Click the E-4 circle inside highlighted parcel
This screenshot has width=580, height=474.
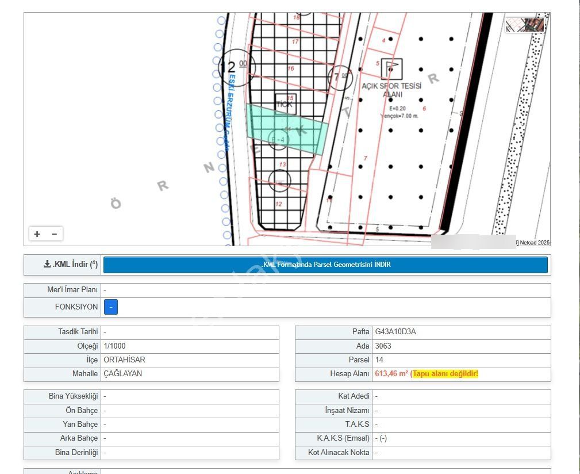point(279,139)
